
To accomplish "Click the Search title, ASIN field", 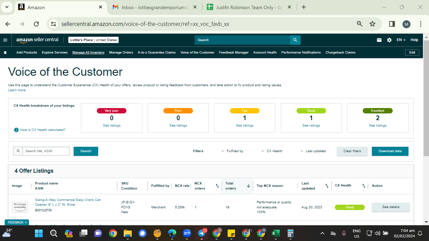I will tap(46, 151).
